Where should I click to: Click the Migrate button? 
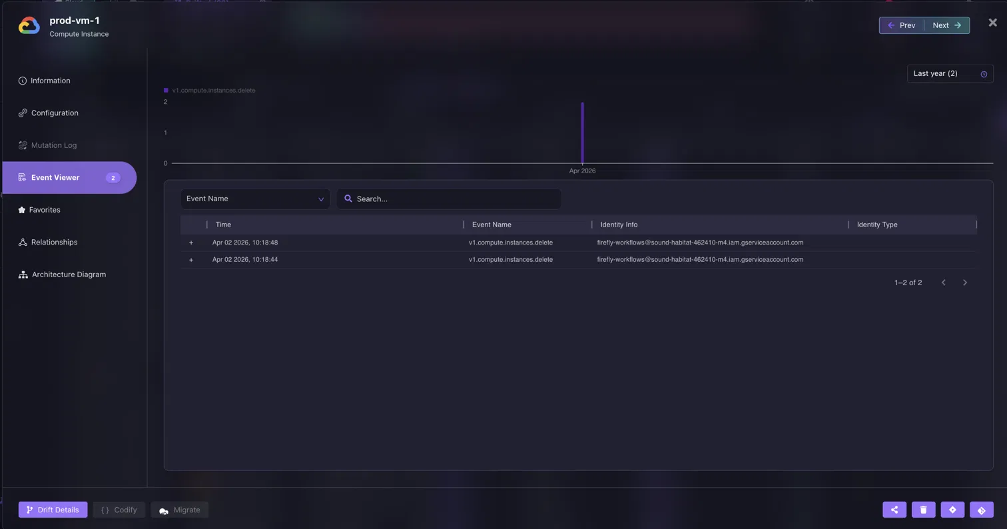(180, 510)
